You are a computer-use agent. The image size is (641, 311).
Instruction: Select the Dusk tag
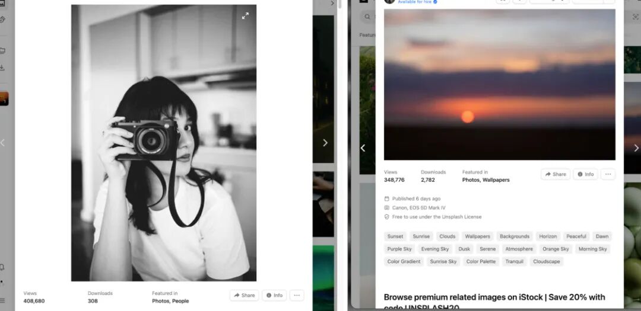coord(464,249)
